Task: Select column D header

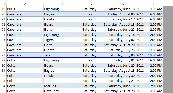Action: click(123, 4)
